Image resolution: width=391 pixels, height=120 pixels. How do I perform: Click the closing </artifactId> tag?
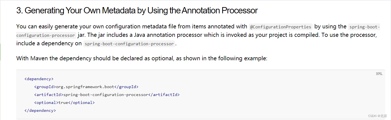pyautogui.click(x=164, y=95)
